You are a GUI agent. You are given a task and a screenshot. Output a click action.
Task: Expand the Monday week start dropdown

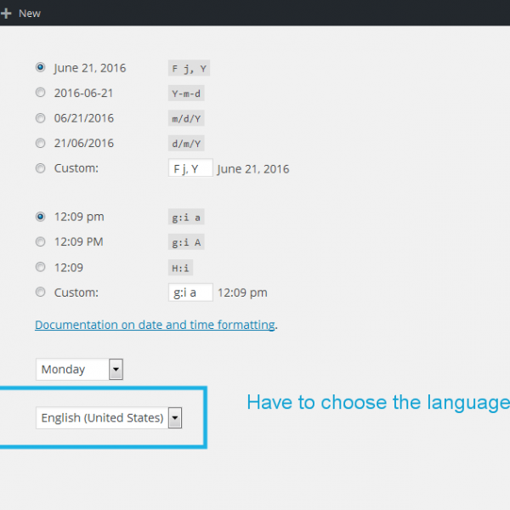click(x=80, y=369)
